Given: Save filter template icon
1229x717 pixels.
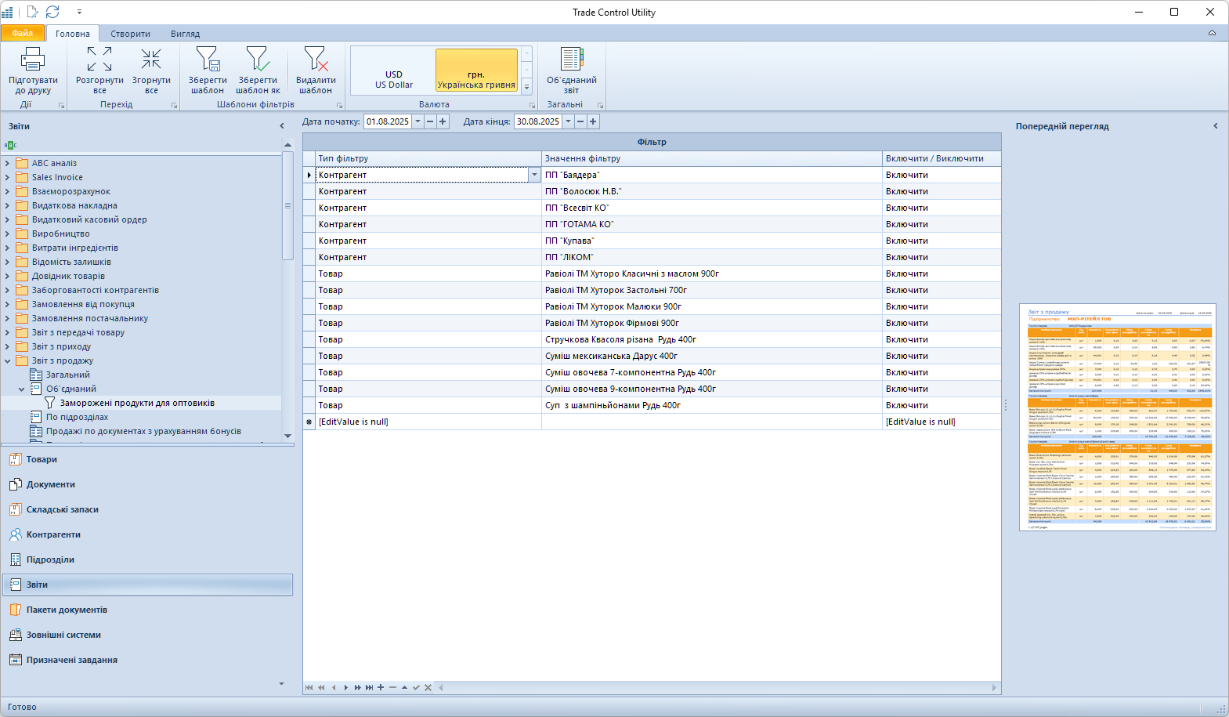Looking at the screenshot, I should click(208, 60).
